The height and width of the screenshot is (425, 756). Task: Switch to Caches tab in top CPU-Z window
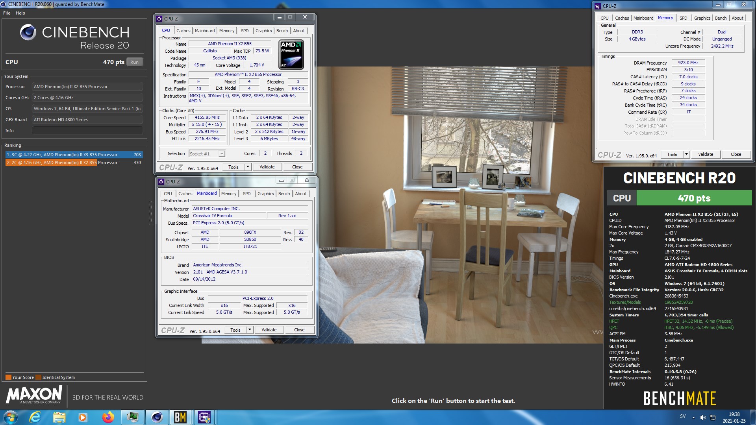[183, 31]
